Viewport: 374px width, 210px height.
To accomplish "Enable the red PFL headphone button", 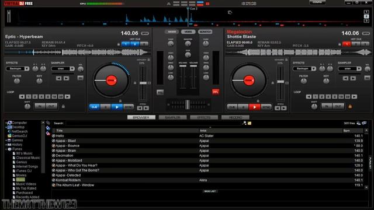I will (216, 92).
